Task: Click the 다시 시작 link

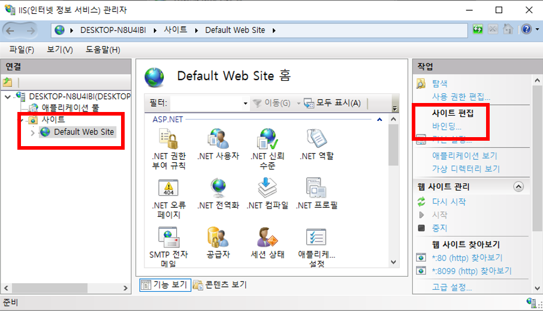Action: (x=449, y=202)
